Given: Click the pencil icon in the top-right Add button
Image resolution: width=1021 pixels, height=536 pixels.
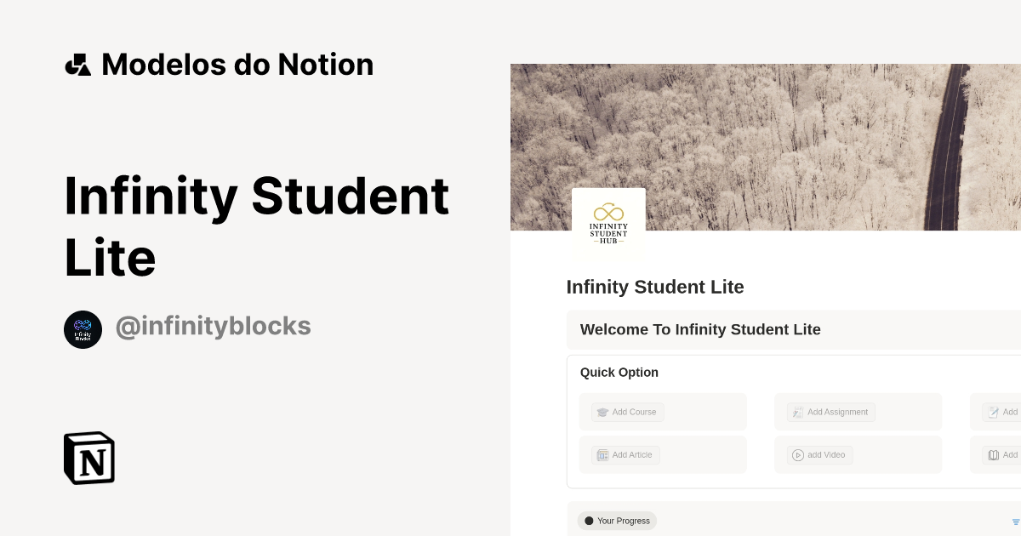Looking at the screenshot, I should pos(993,412).
